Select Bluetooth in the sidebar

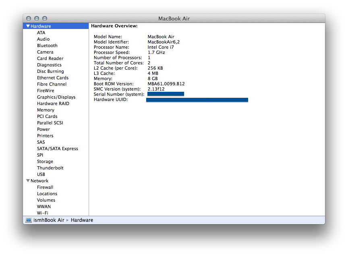point(47,45)
